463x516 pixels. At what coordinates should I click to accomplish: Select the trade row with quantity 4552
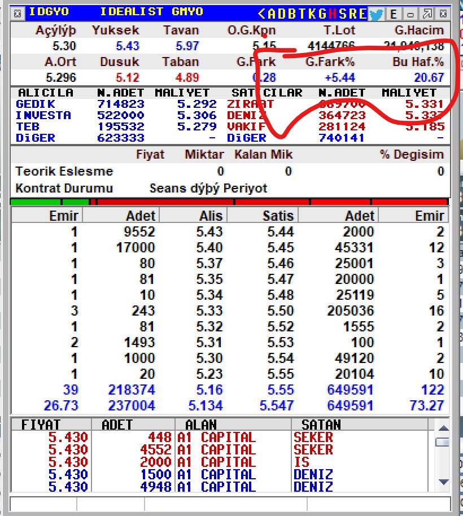(x=220, y=450)
